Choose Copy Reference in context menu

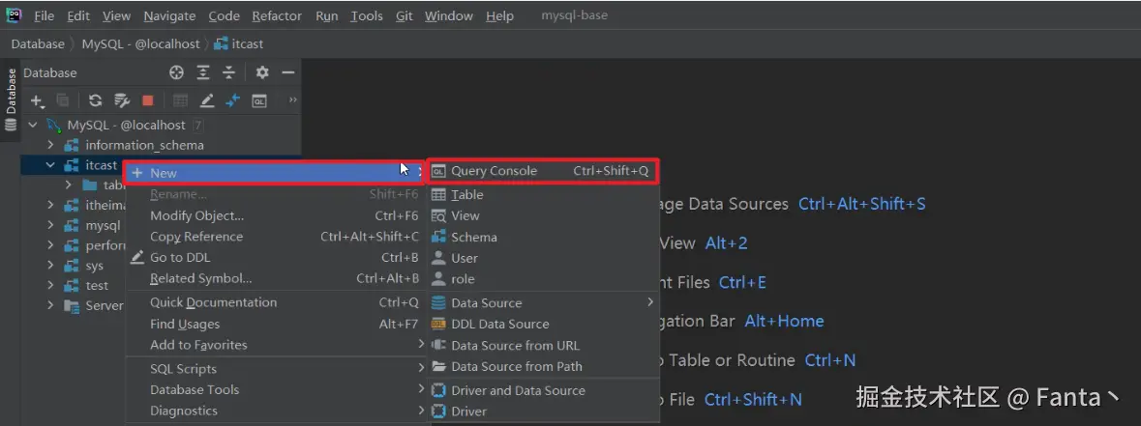[277, 237]
